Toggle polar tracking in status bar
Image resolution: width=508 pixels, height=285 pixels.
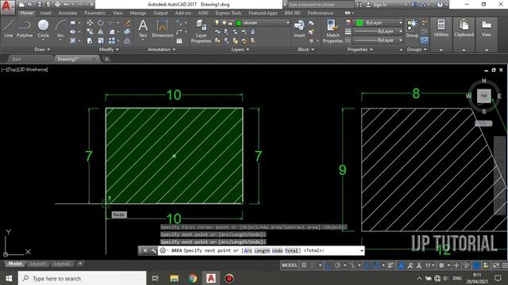[337, 265]
